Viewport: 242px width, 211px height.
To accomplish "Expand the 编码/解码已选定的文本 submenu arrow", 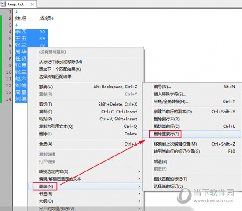I will [139, 179].
